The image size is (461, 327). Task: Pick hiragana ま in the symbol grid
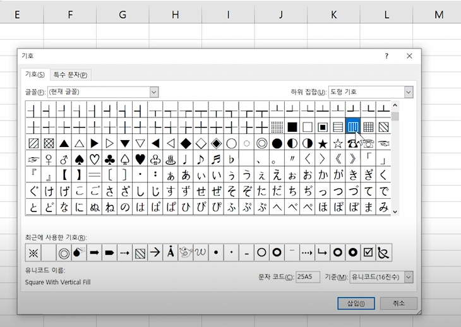368,207
